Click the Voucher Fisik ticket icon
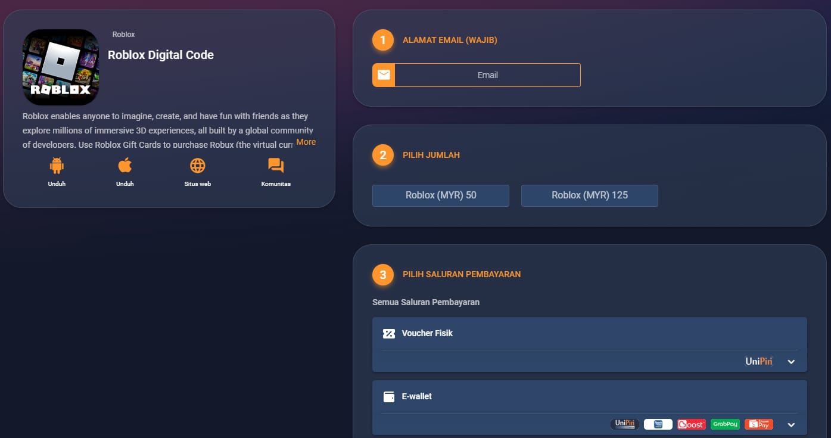The image size is (831, 438). (x=389, y=334)
